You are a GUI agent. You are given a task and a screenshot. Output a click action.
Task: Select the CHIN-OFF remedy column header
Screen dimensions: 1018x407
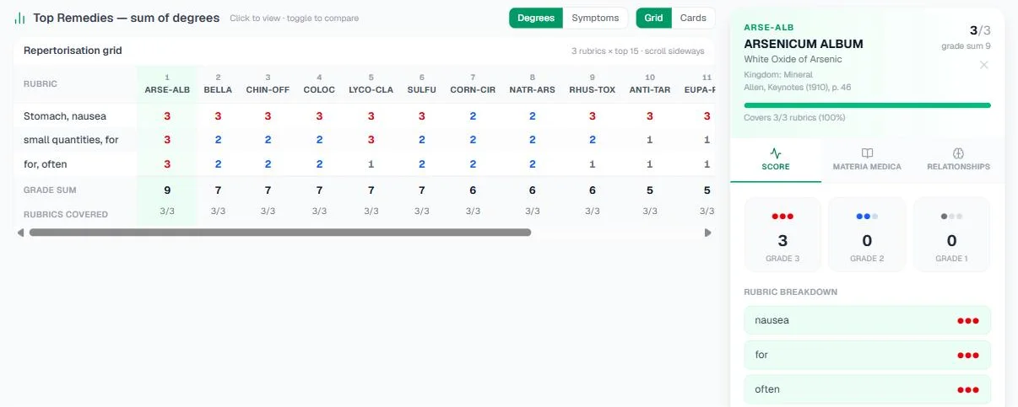pos(268,84)
